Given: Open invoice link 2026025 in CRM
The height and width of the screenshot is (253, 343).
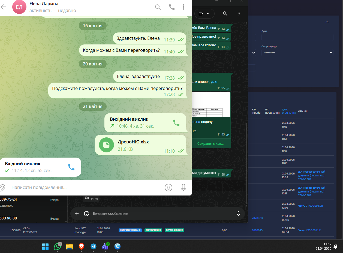Looking at the screenshot, I should point(257,230).
